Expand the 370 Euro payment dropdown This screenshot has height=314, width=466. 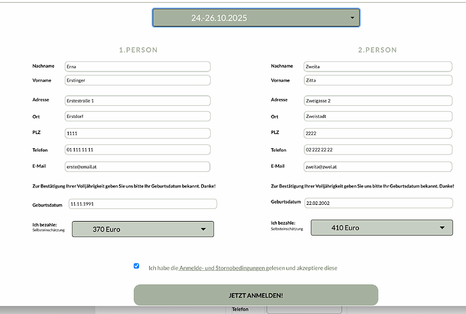click(x=143, y=229)
